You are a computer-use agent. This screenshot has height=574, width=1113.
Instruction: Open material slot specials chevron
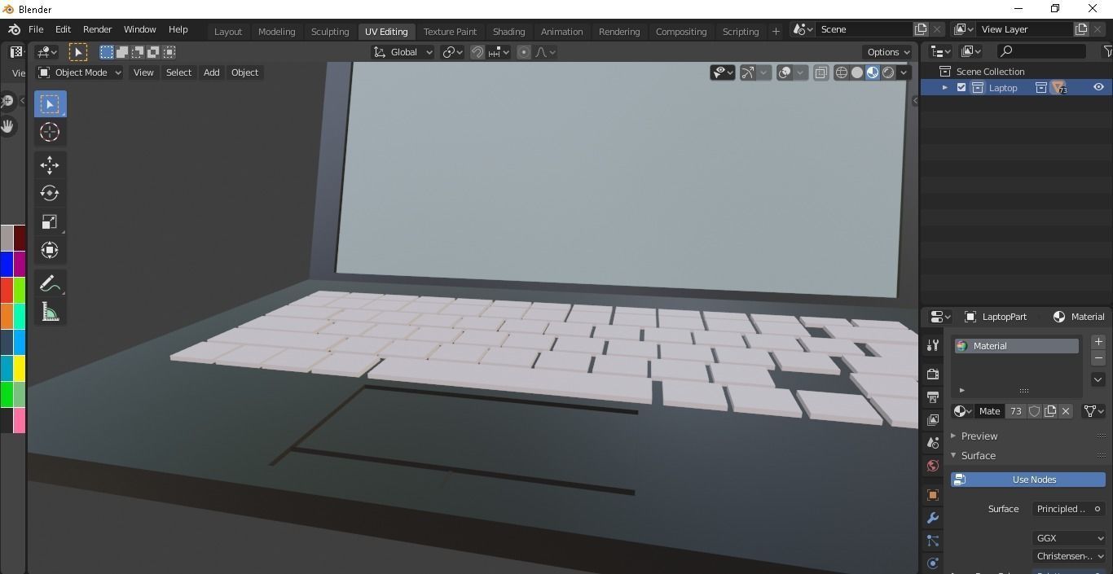pyautogui.click(x=1098, y=379)
